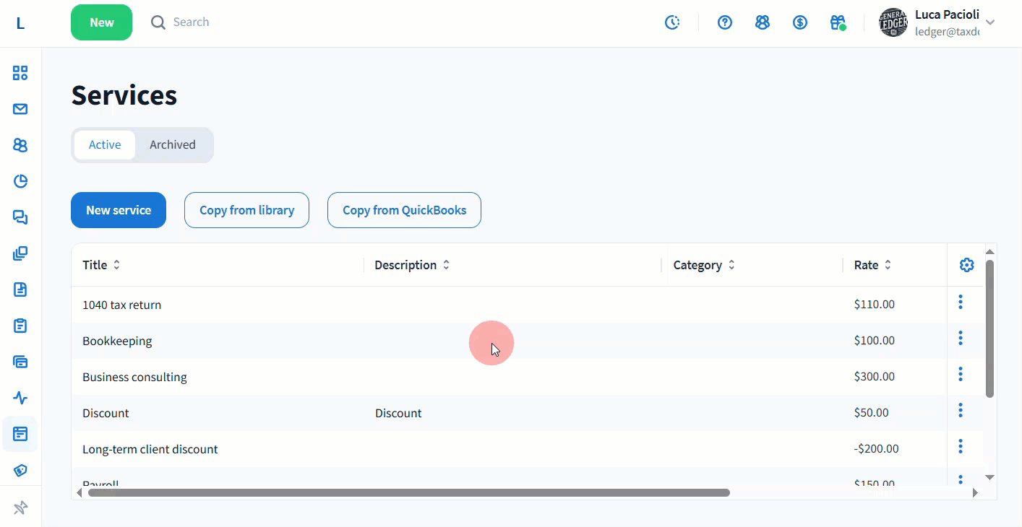
Task: Switch to the Archived services tab
Action: [x=173, y=144]
